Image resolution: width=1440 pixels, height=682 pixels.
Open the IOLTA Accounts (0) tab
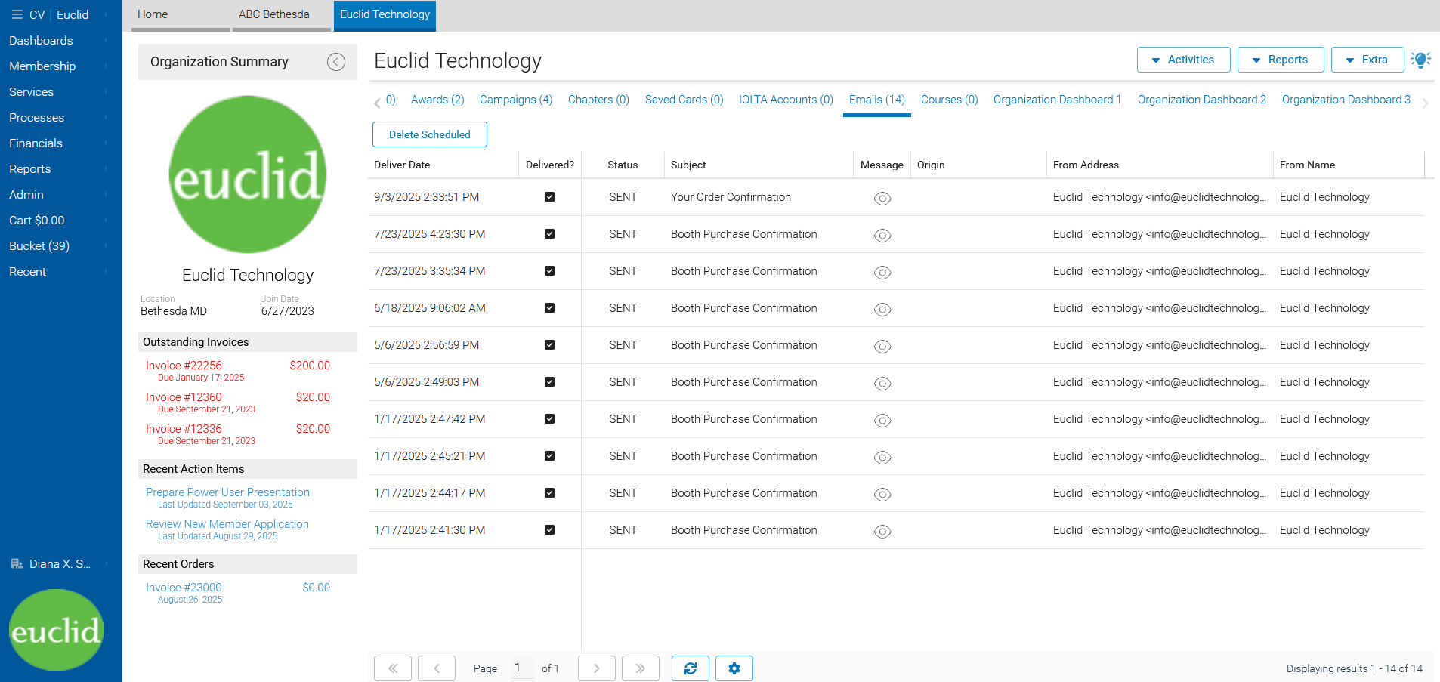(x=786, y=100)
